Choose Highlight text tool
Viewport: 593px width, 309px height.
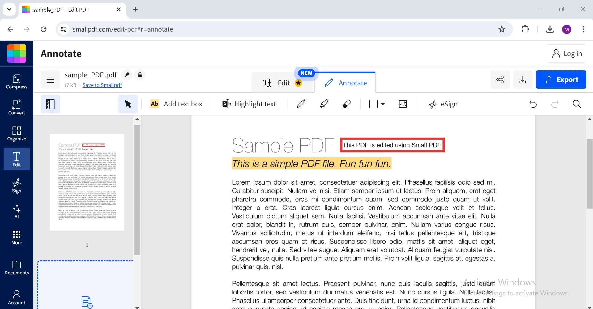pyautogui.click(x=249, y=104)
